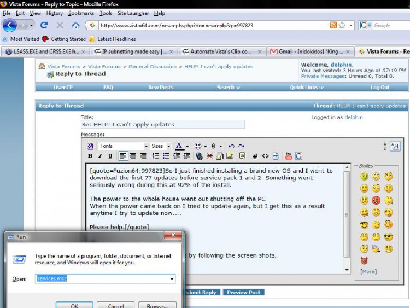Open the Sizes dropdown

tap(161, 146)
